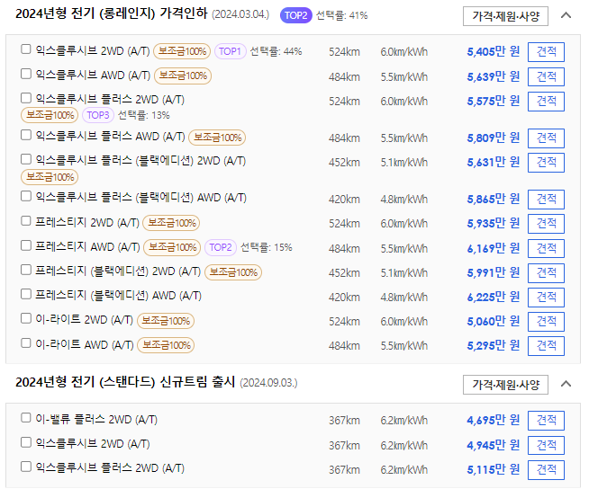Click the TOP2 badge in the 롱레인지 header
The image size is (589, 498).
pyautogui.click(x=296, y=15)
